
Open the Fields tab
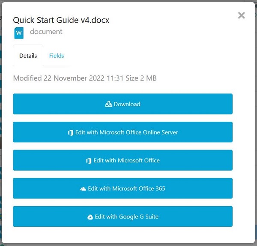57,56
